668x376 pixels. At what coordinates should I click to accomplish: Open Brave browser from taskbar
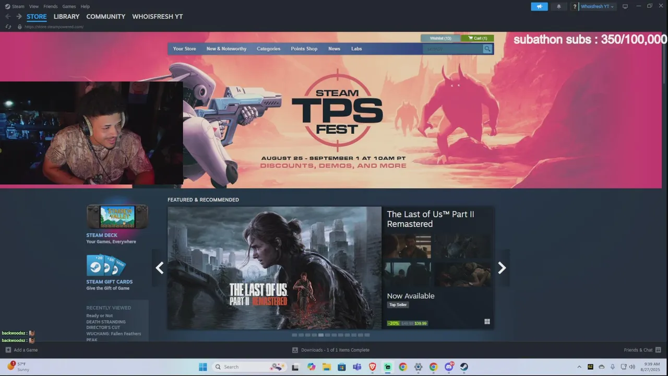pos(373,367)
